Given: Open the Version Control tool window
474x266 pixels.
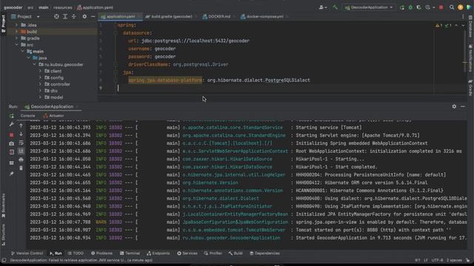Looking at the screenshot, I should [x=27, y=253].
